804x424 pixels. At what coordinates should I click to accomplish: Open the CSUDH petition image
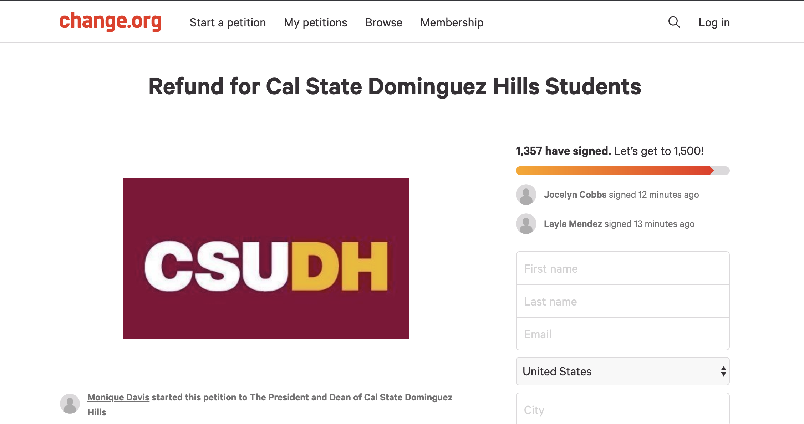click(x=266, y=258)
